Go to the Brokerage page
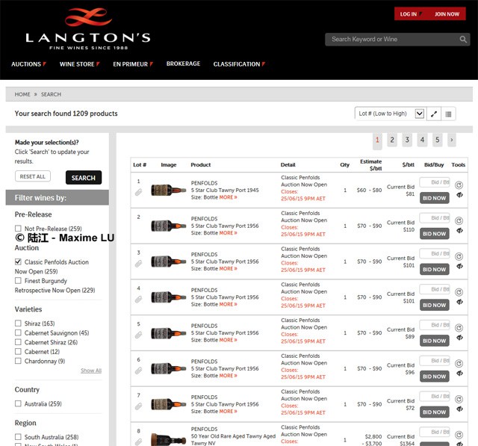Viewport: 478px width, 446px height. 183,64
